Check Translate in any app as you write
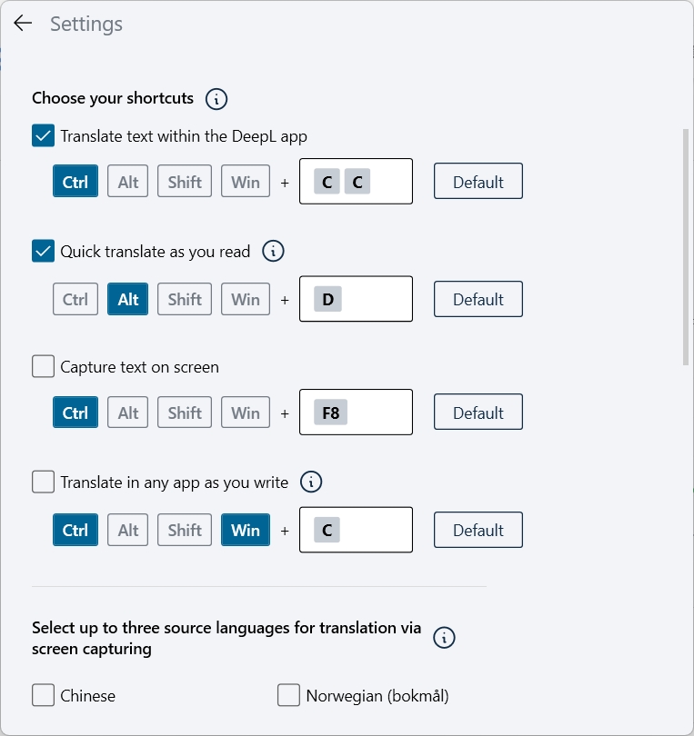Image resolution: width=694 pixels, height=736 pixels. coord(44,482)
